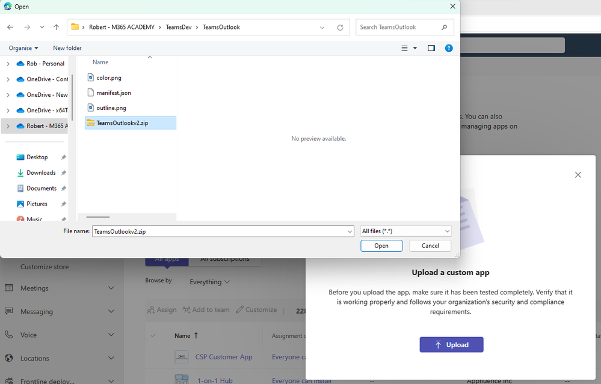Click the pin icon next to Desktop
The width and height of the screenshot is (601, 384).
pyautogui.click(x=64, y=157)
